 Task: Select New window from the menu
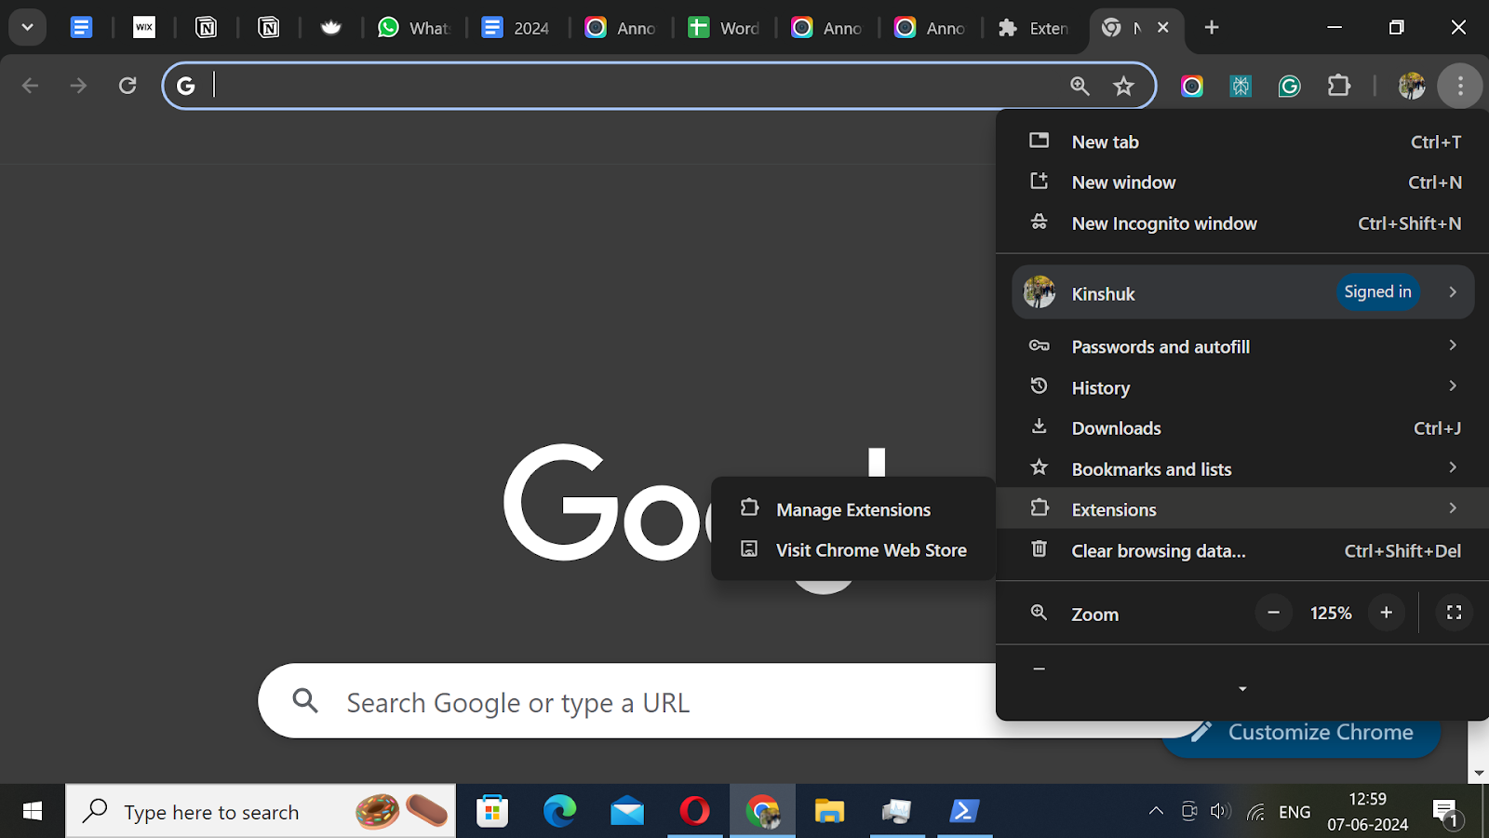click(x=1242, y=182)
